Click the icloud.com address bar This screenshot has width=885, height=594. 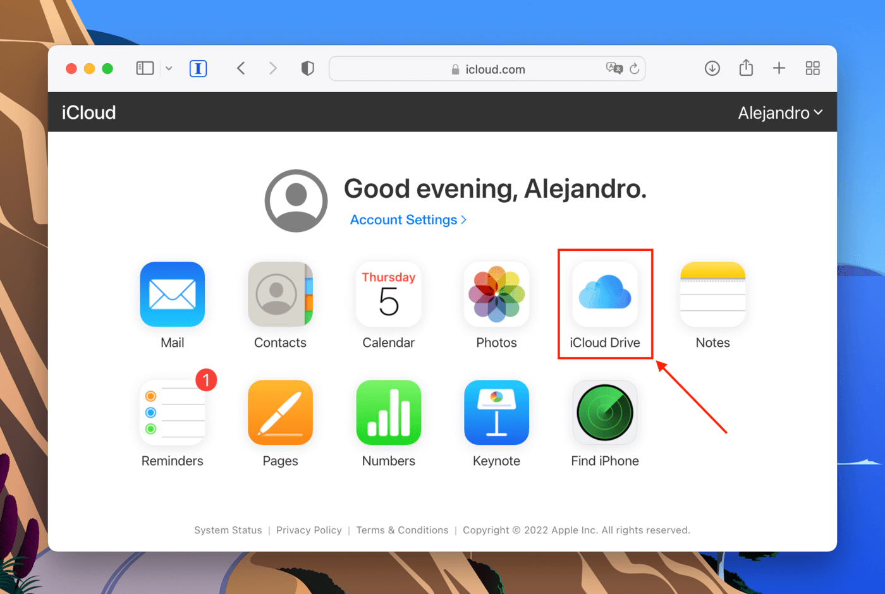[487, 69]
